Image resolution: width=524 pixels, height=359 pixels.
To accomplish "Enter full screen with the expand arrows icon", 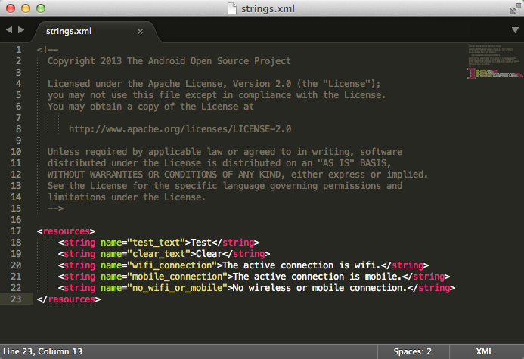I will click(x=515, y=8).
